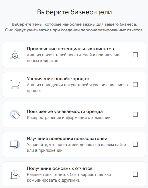Click the 'Получение основных отчетов' title

60,168
